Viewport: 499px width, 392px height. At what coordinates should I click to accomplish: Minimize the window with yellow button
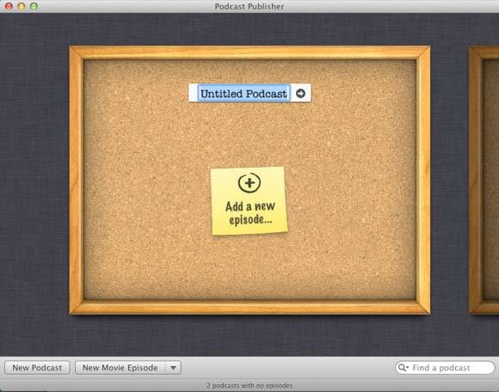pyautogui.click(x=22, y=6)
